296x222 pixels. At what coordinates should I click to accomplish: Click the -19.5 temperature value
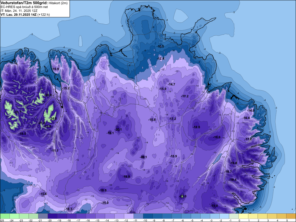22,134
